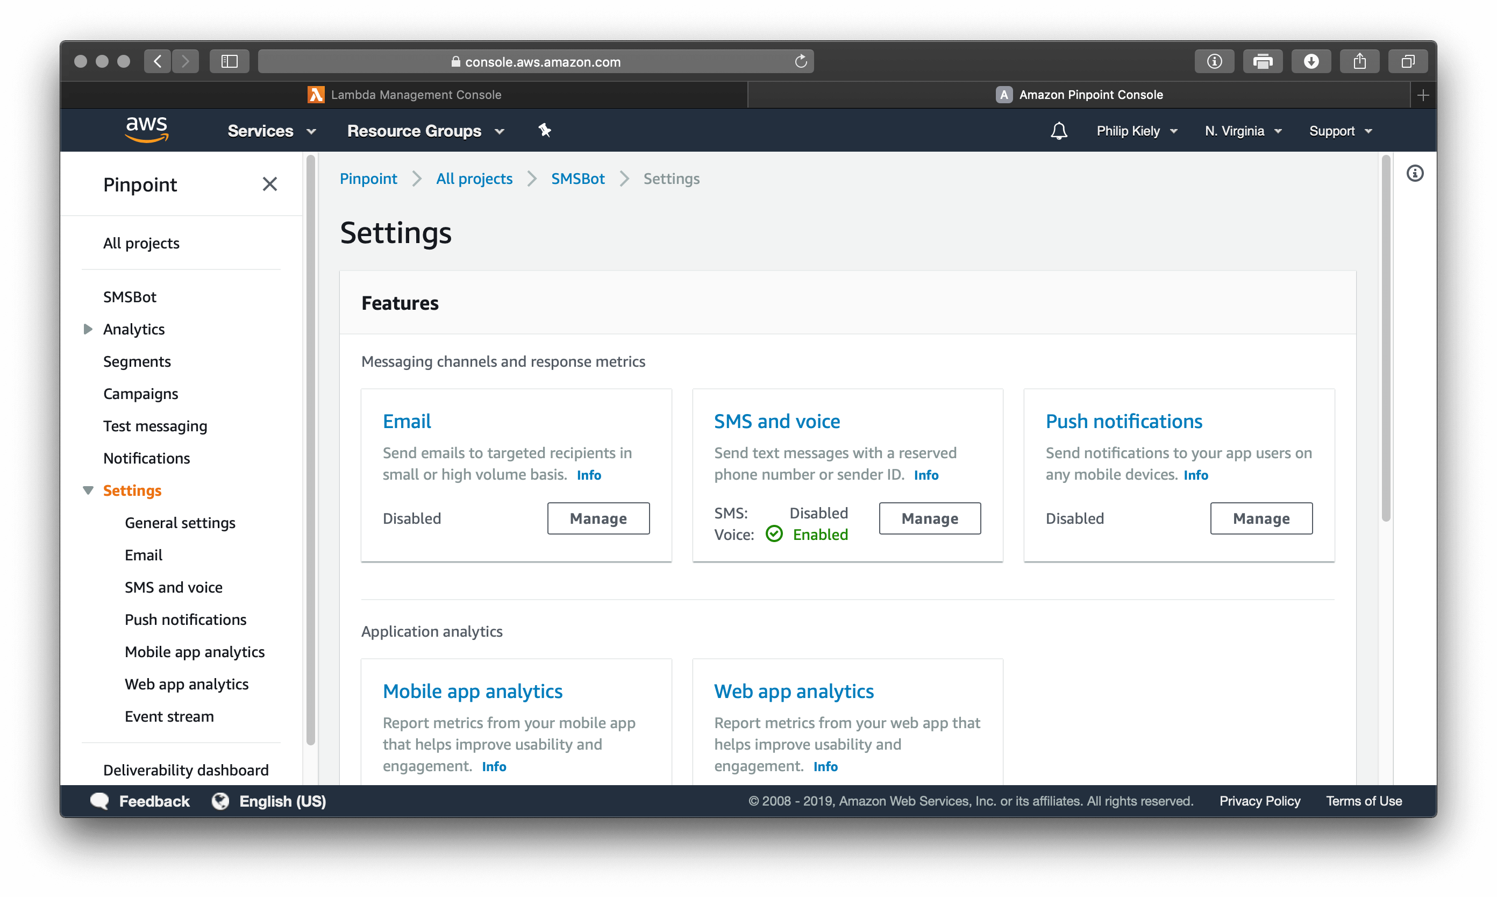Open the downloads icon in Safari toolbar
Image resolution: width=1497 pixels, height=897 pixels.
point(1311,61)
